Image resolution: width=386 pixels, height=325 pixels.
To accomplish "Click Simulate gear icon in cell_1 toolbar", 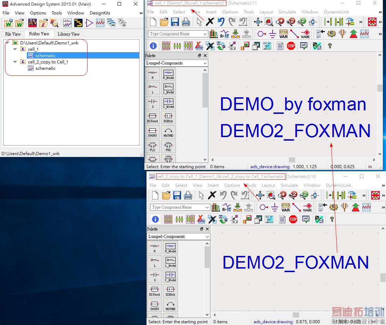I will pos(332,34).
